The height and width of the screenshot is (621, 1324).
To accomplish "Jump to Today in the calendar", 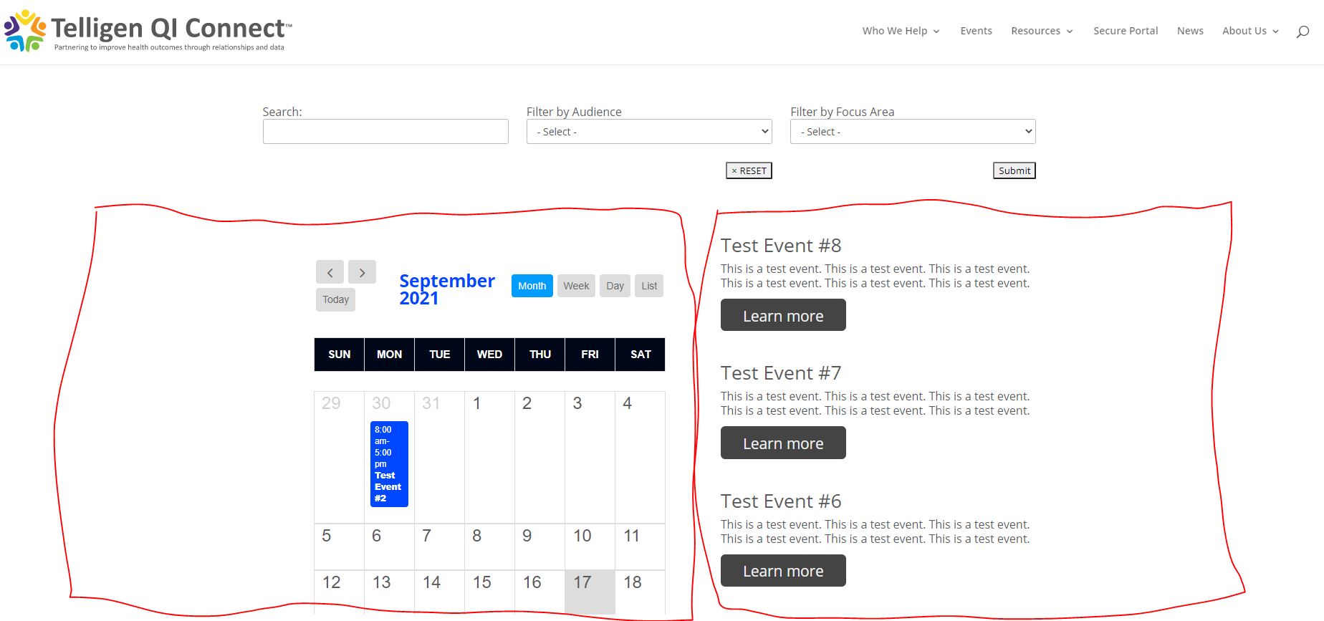I will 335,299.
